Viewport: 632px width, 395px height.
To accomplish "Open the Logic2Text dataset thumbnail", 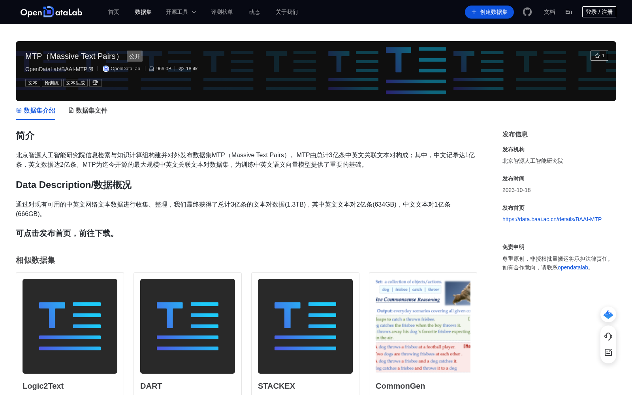I will (x=70, y=326).
